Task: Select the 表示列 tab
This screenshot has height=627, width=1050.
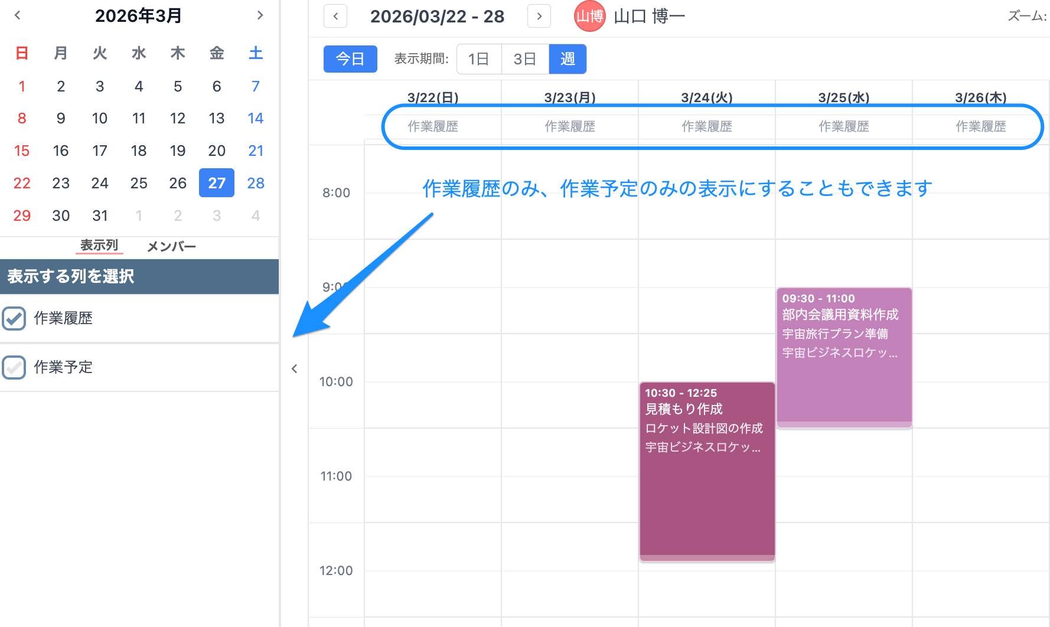Action: click(99, 246)
